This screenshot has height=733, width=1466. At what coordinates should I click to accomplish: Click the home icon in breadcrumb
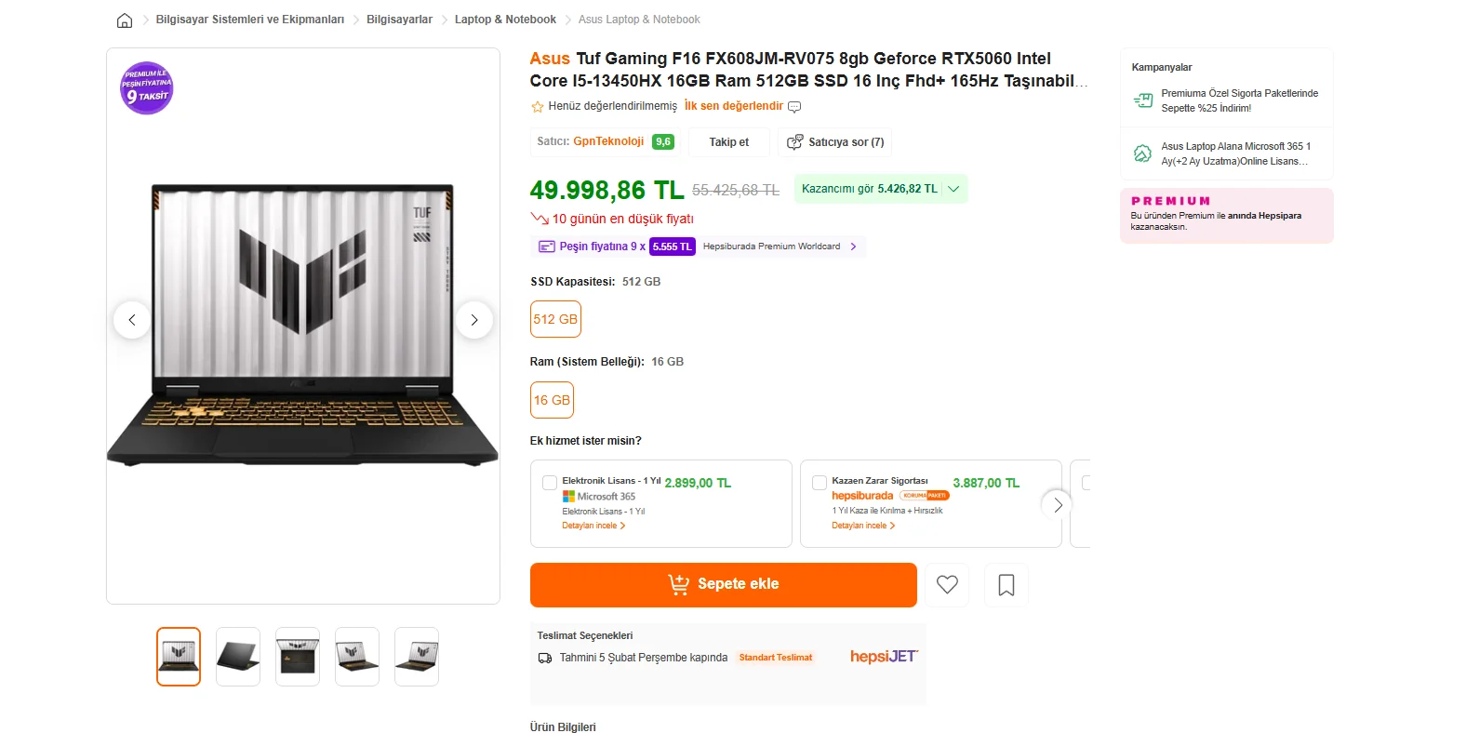(125, 20)
